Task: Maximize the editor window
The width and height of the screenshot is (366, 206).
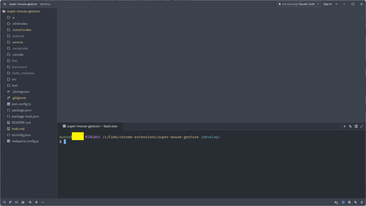Action: [x=353, y=4]
